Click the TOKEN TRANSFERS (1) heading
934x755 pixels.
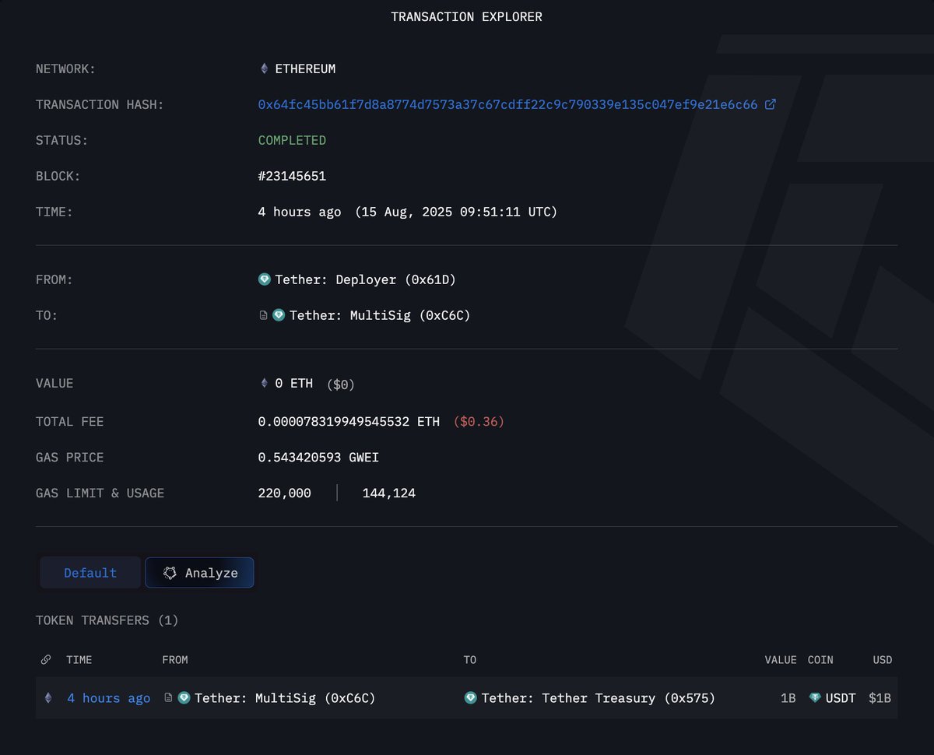107,620
